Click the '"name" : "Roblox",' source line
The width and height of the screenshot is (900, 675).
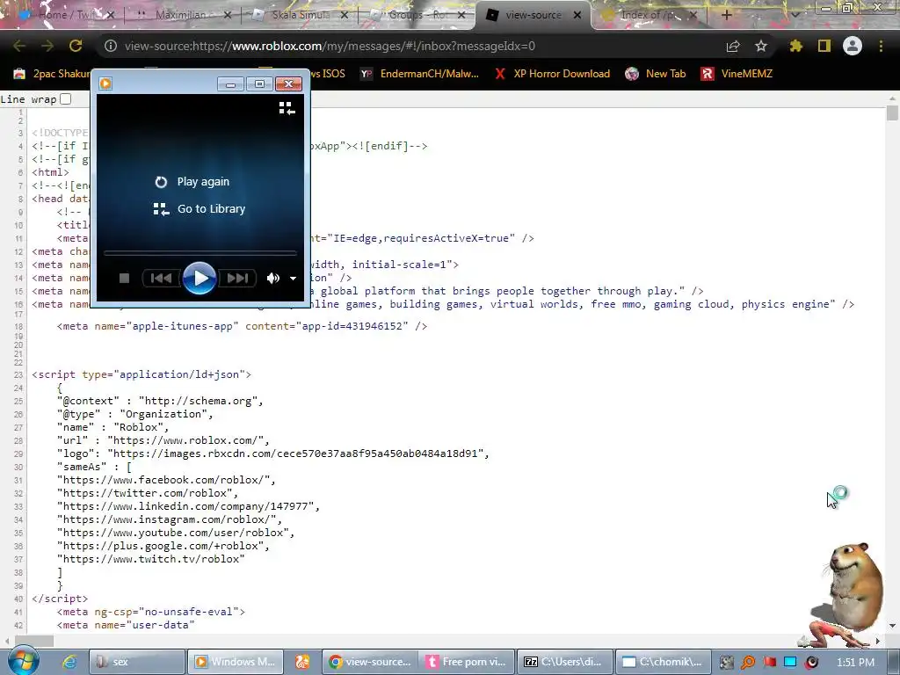[x=113, y=427]
